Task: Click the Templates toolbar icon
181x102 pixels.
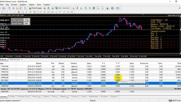Action: pyautogui.click(x=117, y=8)
